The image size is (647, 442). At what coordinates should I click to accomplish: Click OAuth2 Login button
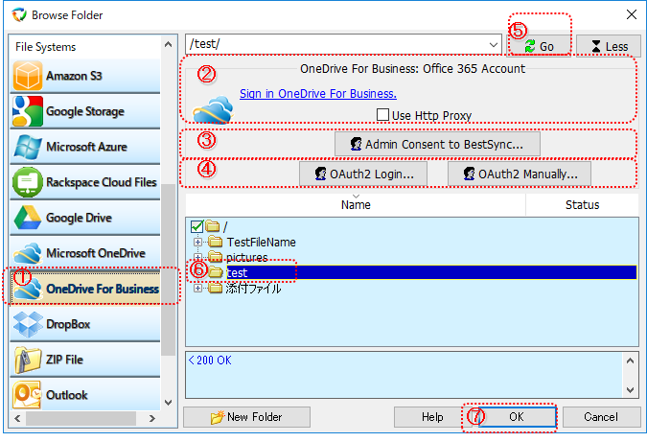click(363, 174)
